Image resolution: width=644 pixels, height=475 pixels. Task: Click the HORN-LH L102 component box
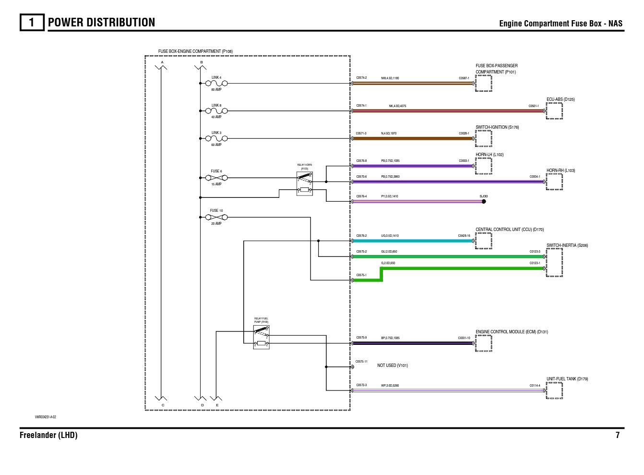point(484,166)
